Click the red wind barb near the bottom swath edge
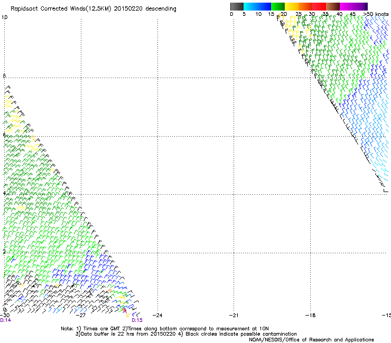The height and width of the screenshot is (343, 391). [x=124, y=310]
